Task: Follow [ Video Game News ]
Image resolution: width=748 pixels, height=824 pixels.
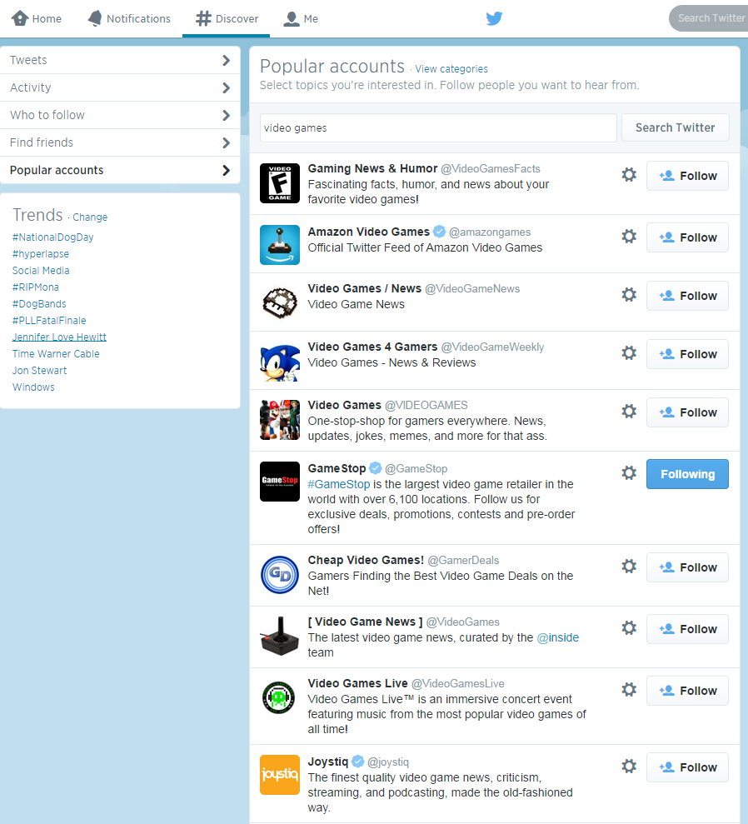Action: [x=687, y=628]
